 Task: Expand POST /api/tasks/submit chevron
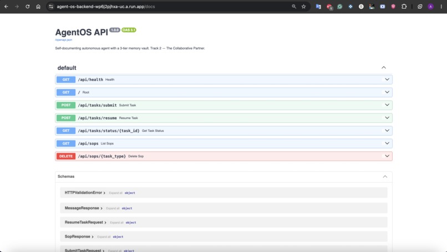click(x=387, y=105)
